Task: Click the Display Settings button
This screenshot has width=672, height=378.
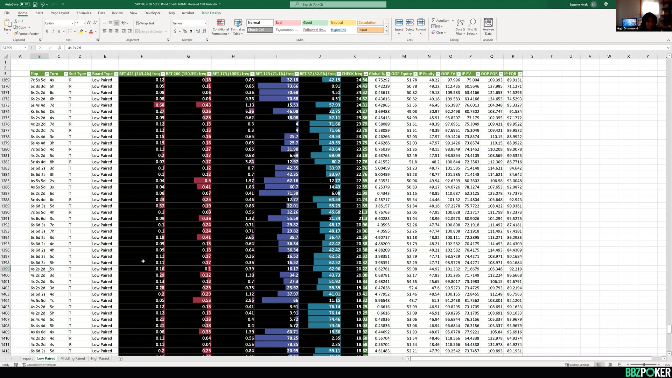Action: 577,365
